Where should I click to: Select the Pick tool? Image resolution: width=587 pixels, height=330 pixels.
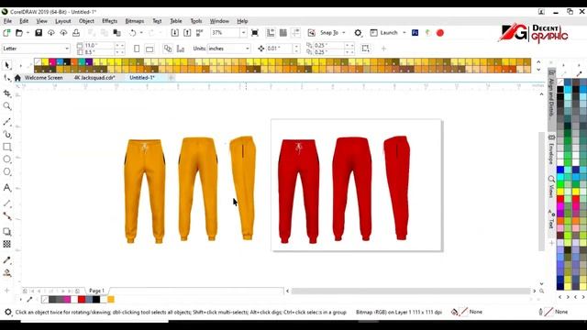[x=7, y=65]
